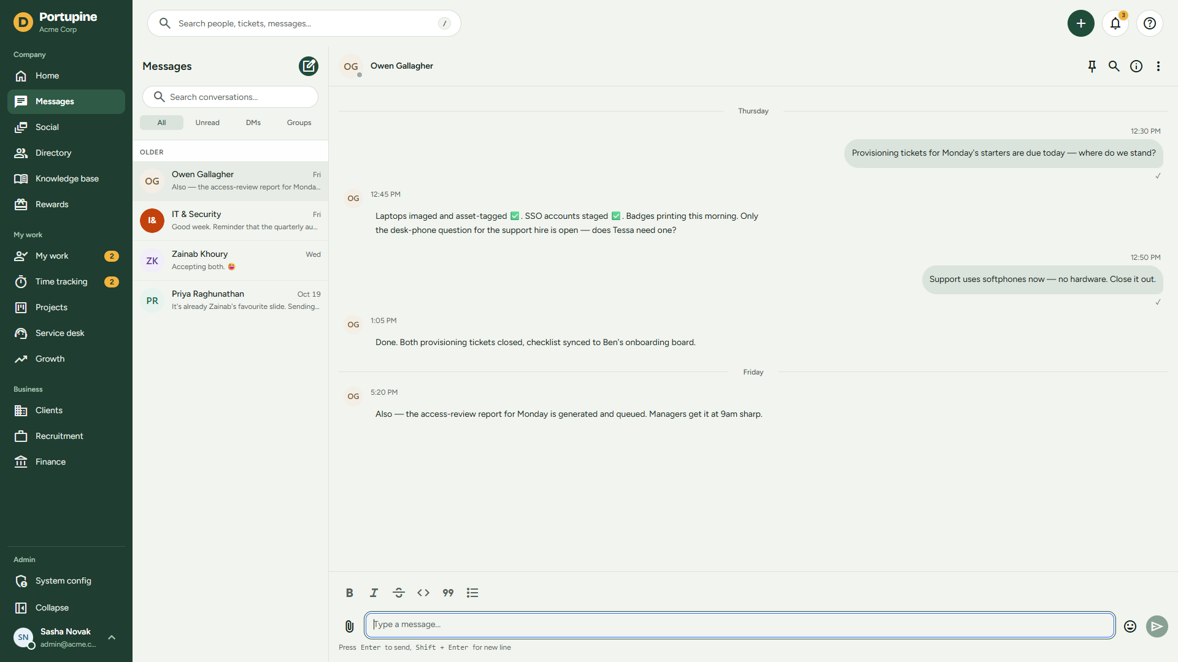Click the 5:20 PM access-review report message

click(x=569, y=414)
